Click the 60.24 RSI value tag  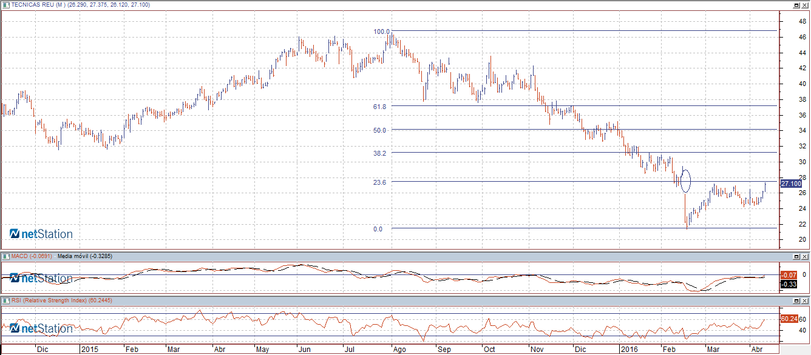point(789,319)
